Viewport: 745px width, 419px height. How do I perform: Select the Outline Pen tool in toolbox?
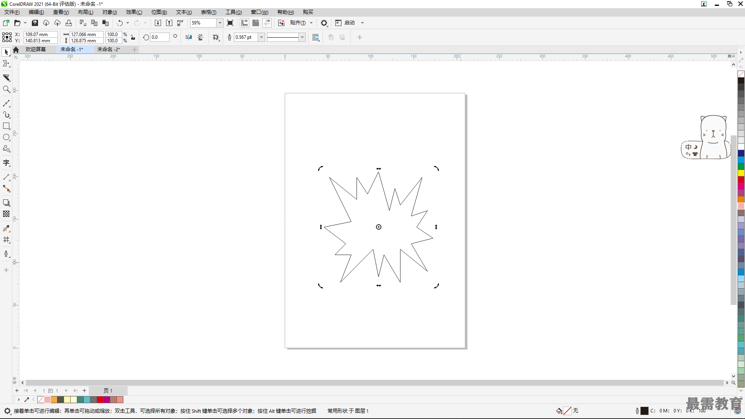(6, 254)
